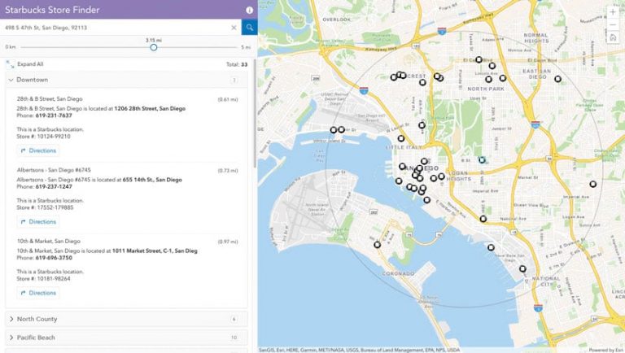Click the North County count badge 6
625x353 pixels.
pos(234,319)
